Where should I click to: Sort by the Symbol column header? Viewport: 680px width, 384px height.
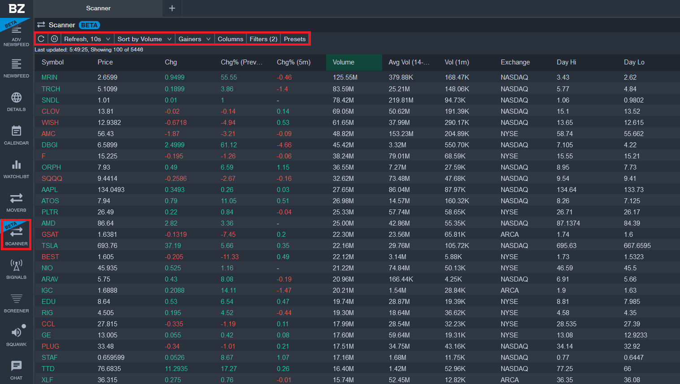(x=52, y=62)
